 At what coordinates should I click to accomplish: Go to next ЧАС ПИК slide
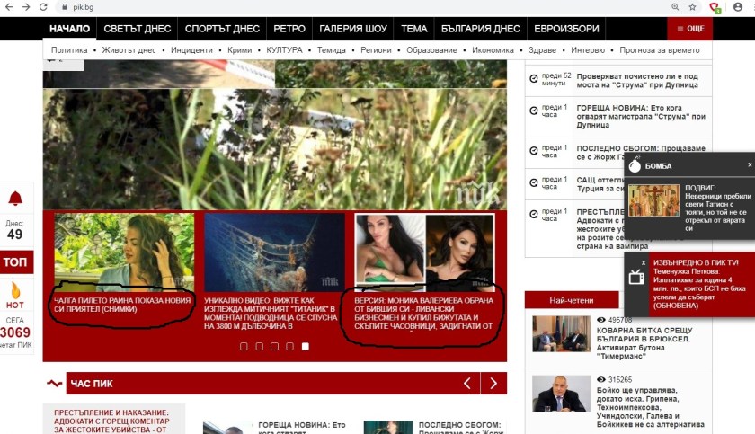[x=493, y=384]
